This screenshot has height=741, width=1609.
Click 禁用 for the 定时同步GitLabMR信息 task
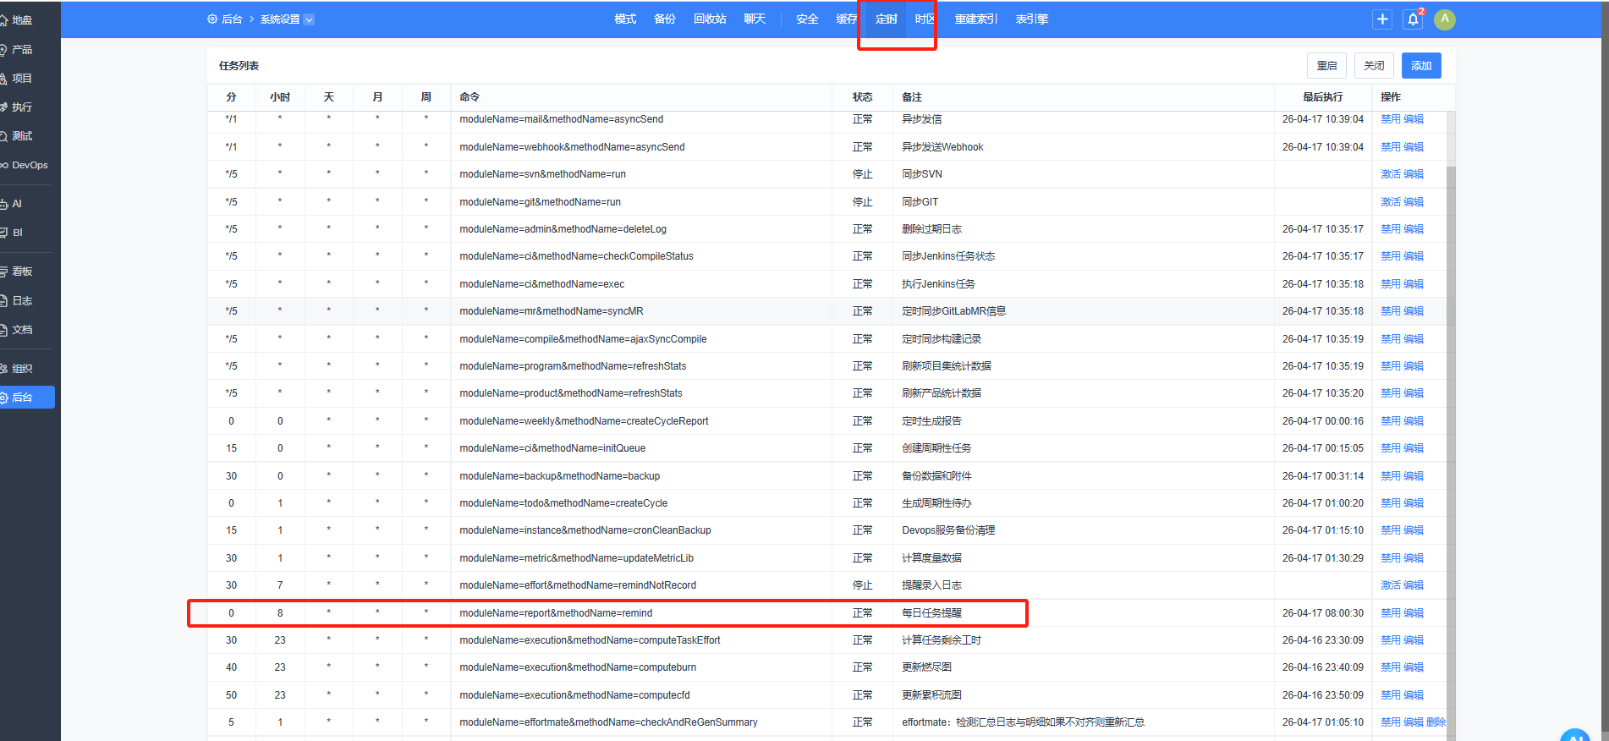tap(1391, 311)
